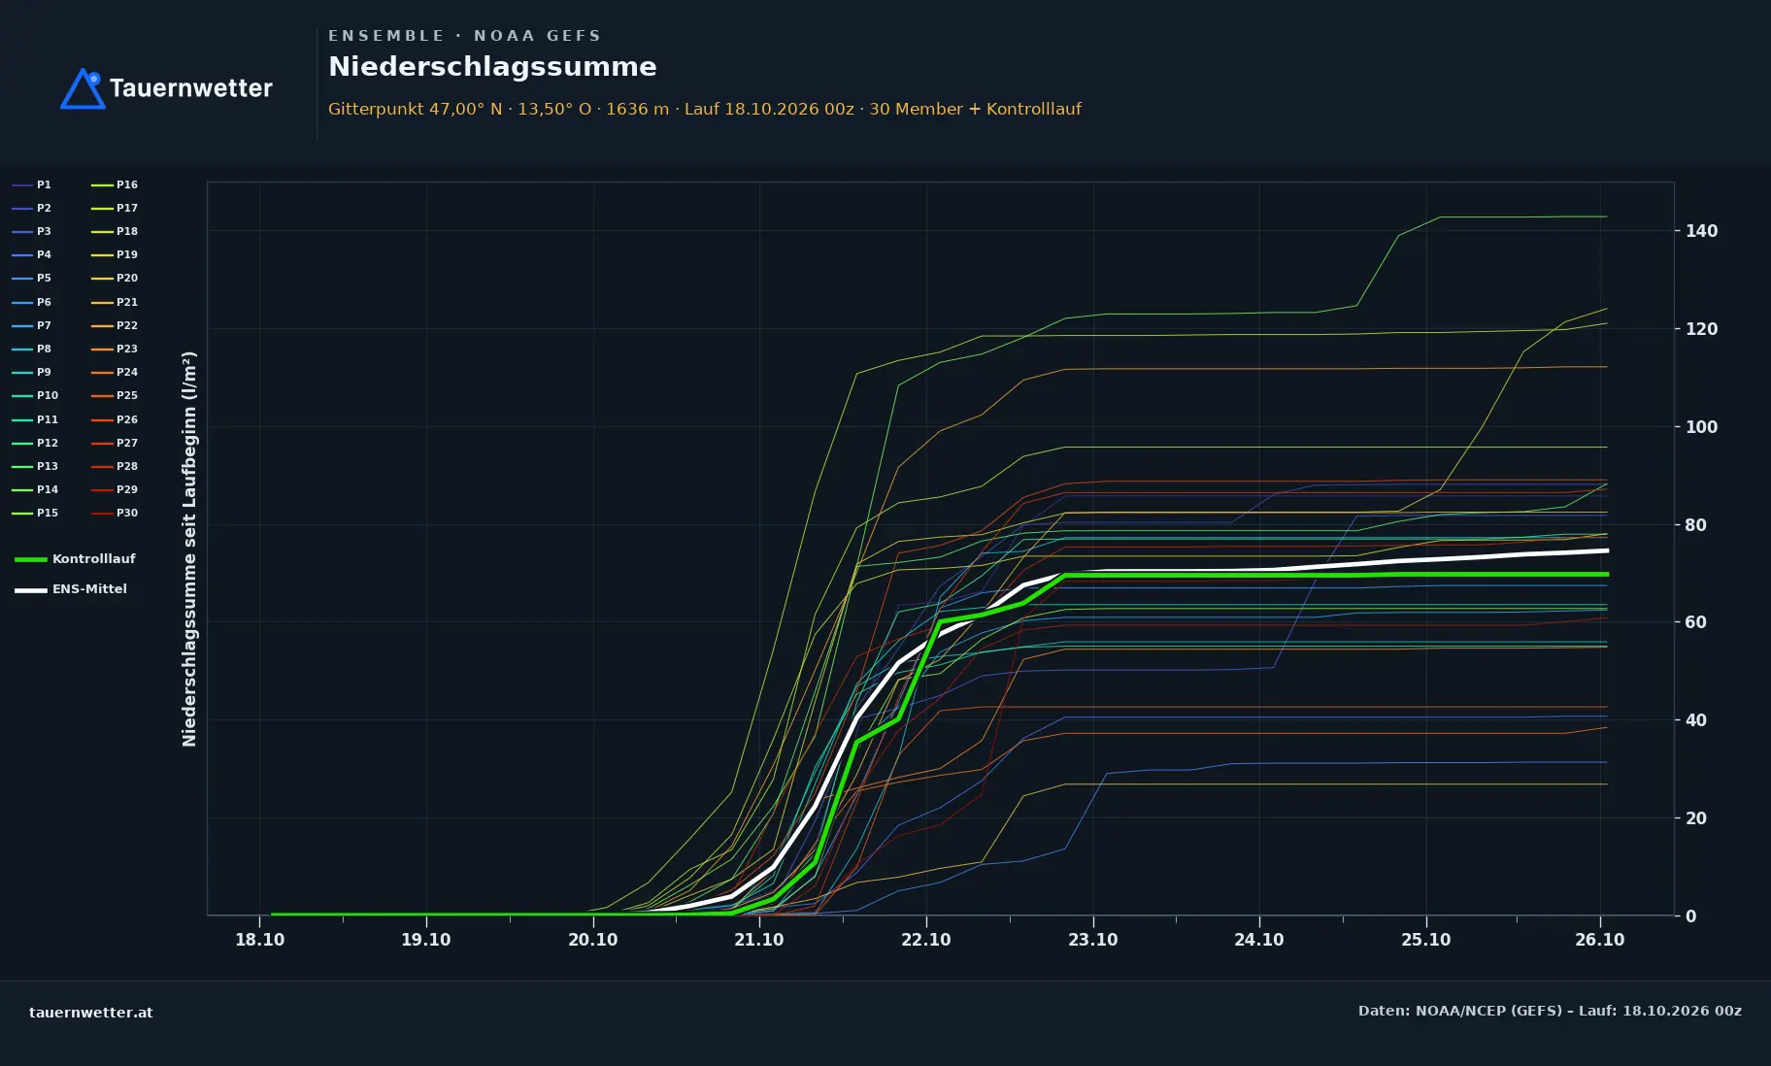
Task: Click the 23.10 x-axis date label
Action: 1093,940
